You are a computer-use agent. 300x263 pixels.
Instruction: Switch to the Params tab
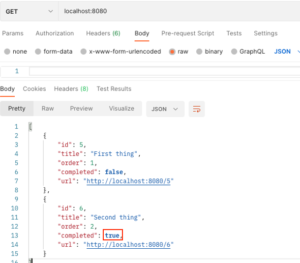(13, 33)
